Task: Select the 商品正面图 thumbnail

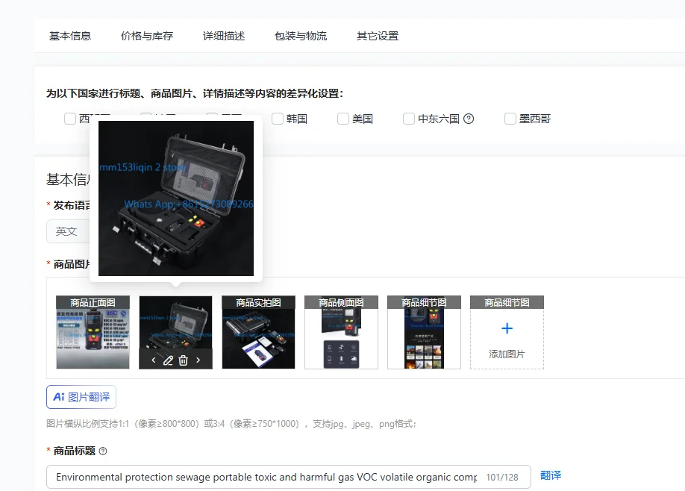Action: point(93,332)
